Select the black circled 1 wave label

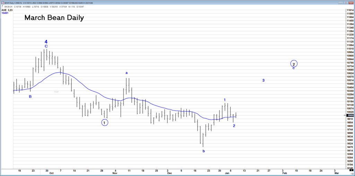[x=105, y=122]
